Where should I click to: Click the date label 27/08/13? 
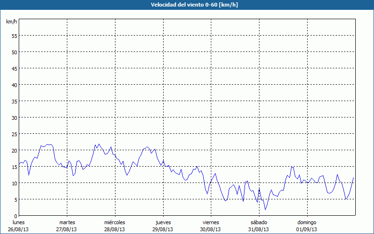[66, 229]
